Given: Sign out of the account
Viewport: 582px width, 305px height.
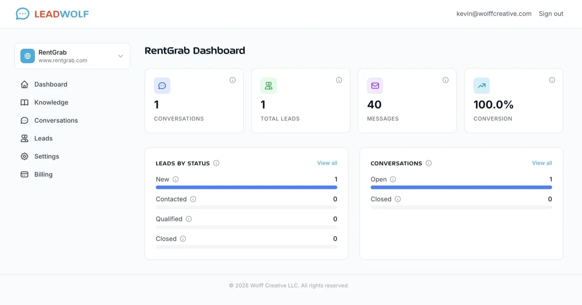Looking at the screenshot, I should [x=551, y=14].
